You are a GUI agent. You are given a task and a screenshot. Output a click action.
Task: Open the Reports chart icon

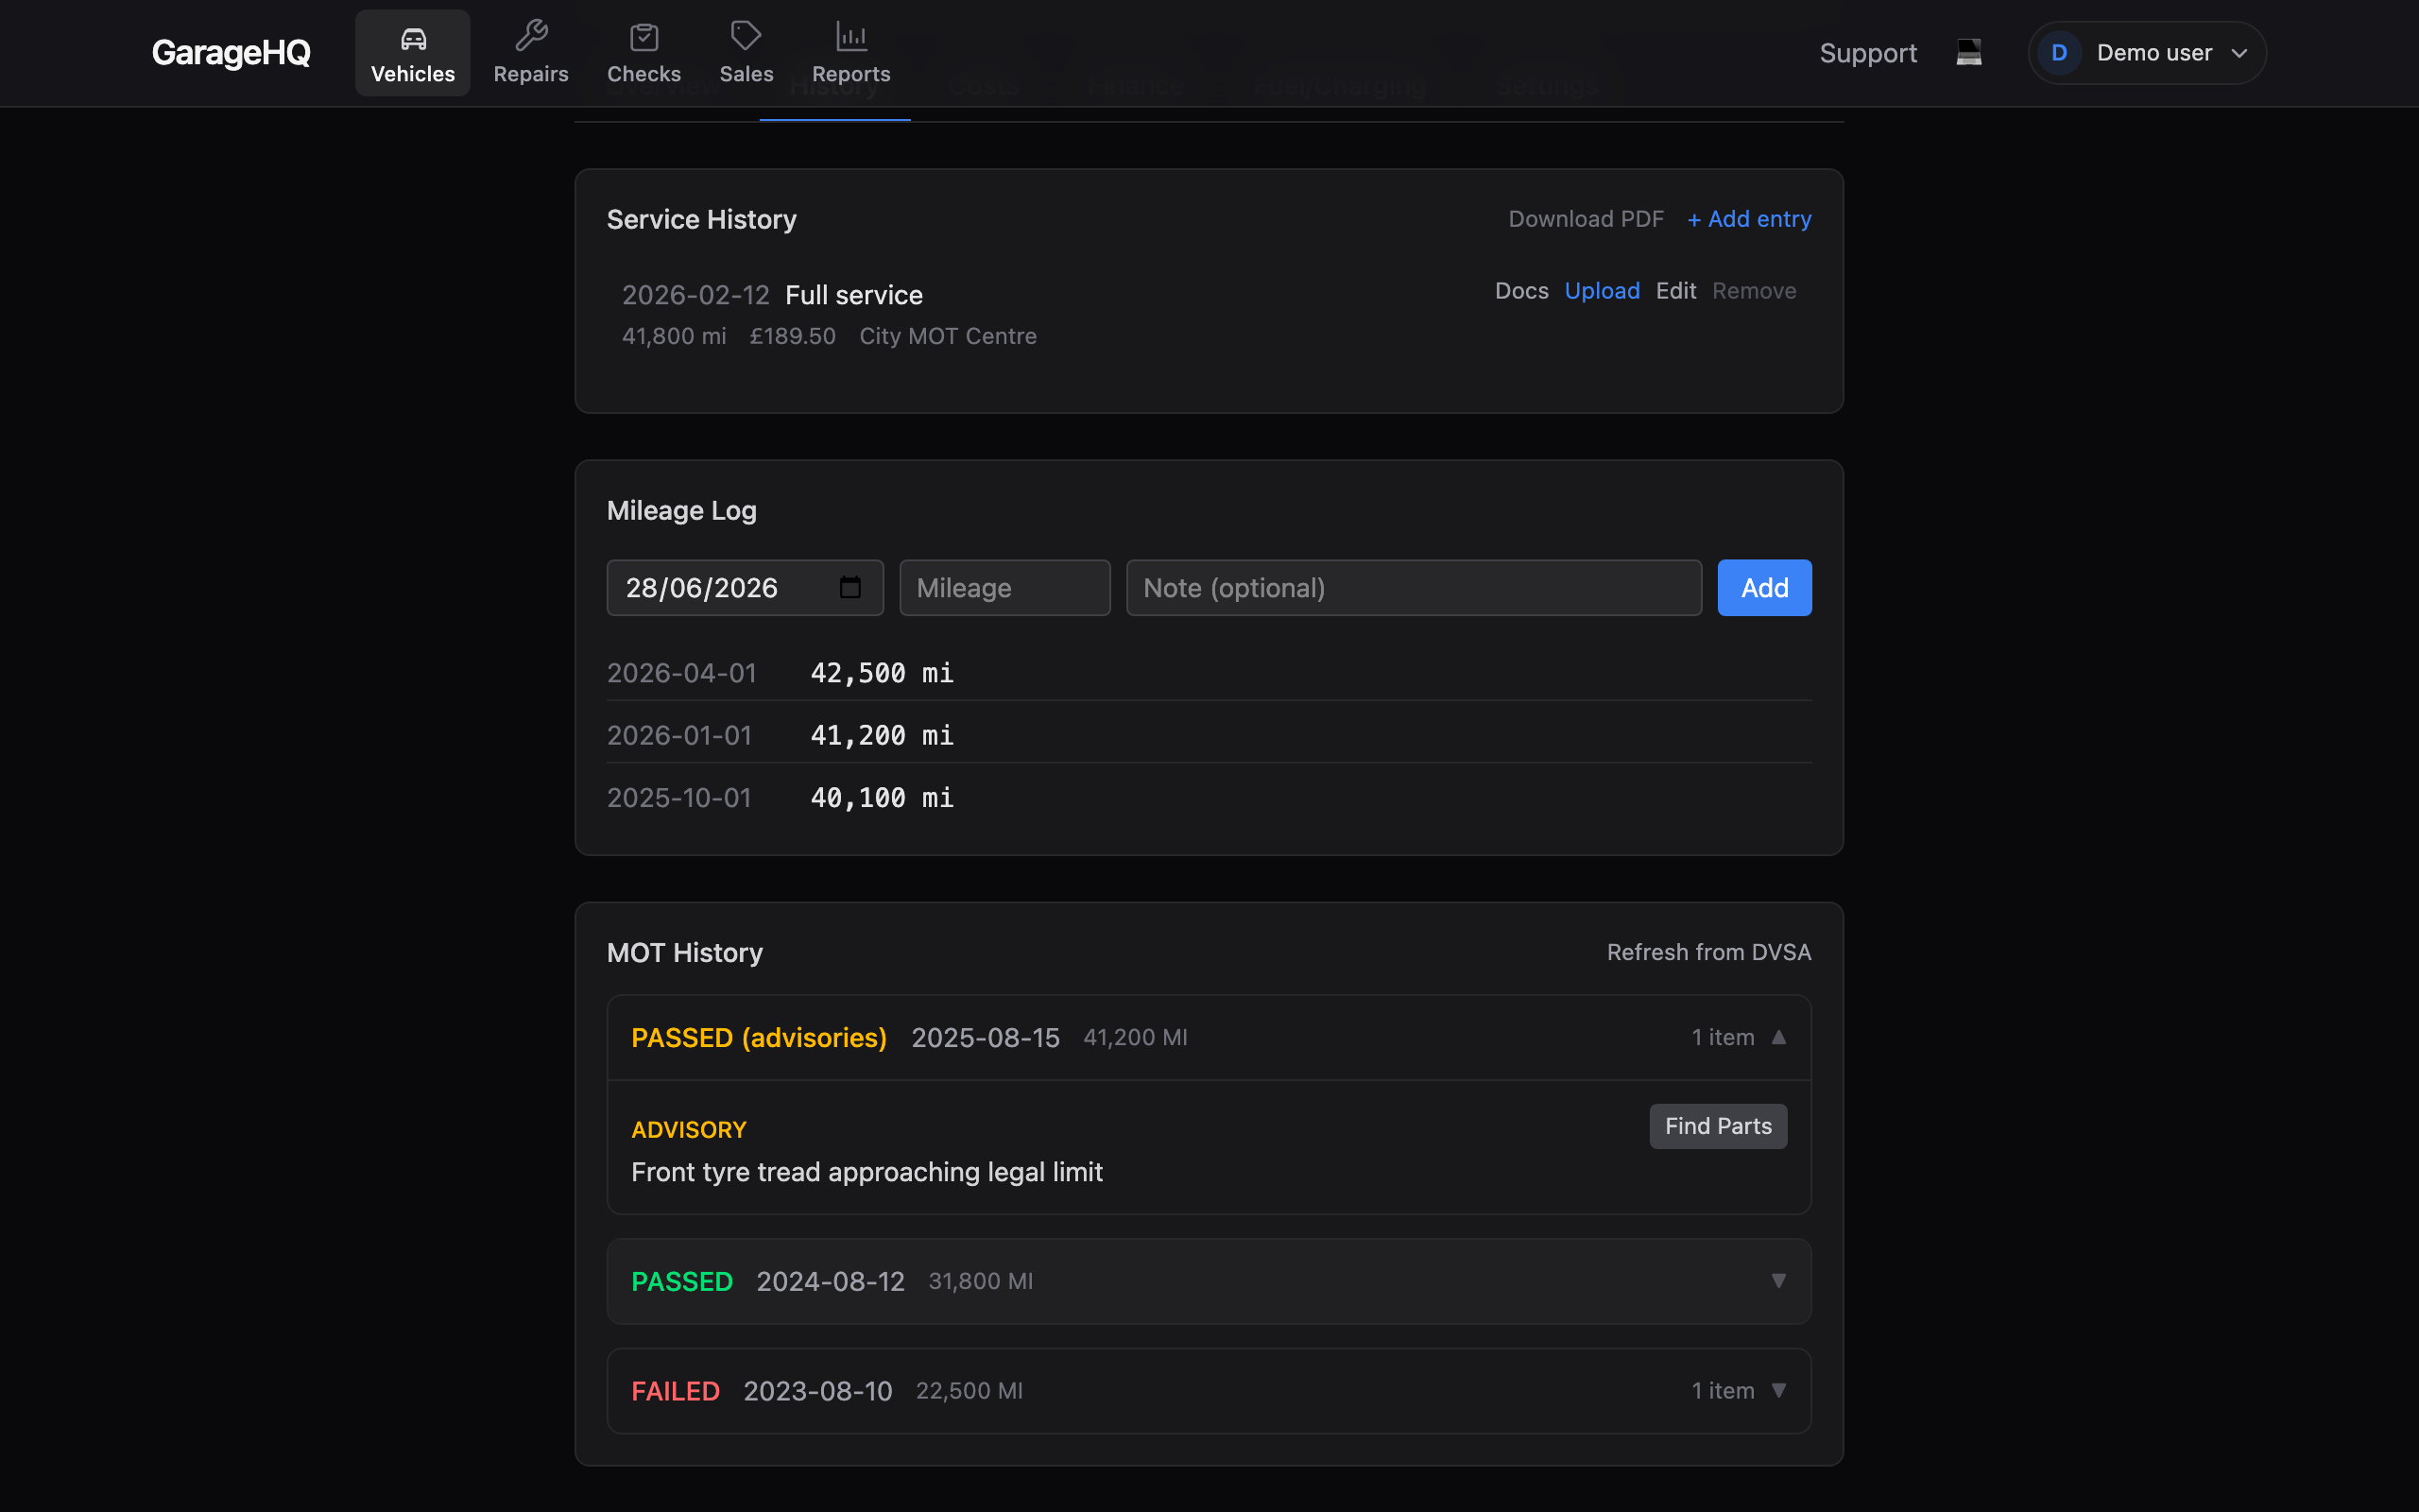coord(850,37)
